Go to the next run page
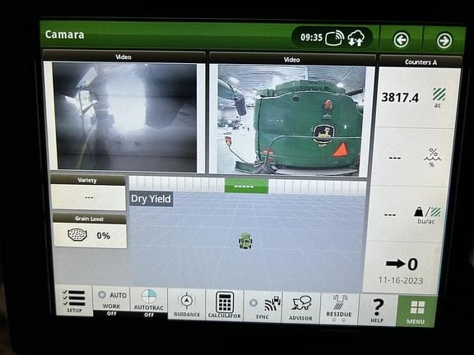The image size is (474, 355). (444, 40)
